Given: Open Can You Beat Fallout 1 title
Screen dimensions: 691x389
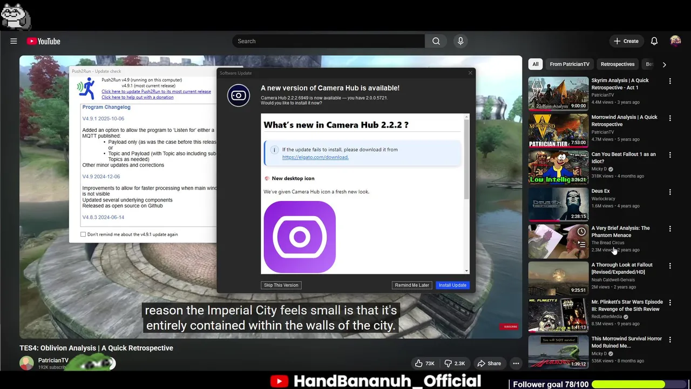Looking at the screenshot, I should [x=624, y=158].
